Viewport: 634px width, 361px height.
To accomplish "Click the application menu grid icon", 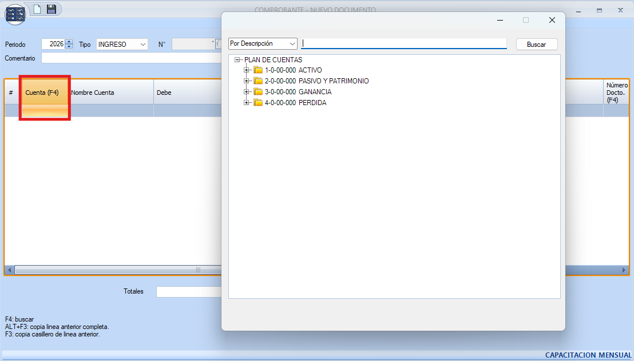I will click(x=15, y=13).
